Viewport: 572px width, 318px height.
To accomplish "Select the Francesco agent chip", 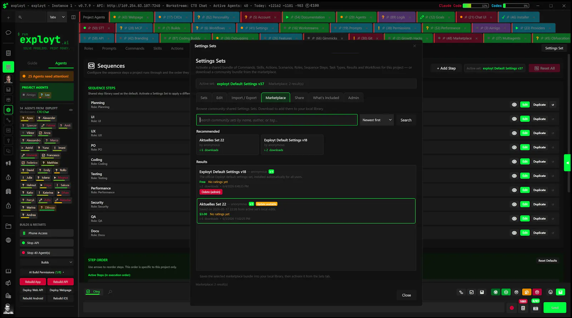I will [50, 155].
